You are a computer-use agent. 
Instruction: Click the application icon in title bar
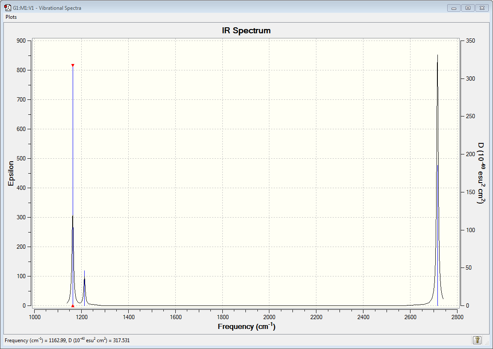tap(8, 8)
